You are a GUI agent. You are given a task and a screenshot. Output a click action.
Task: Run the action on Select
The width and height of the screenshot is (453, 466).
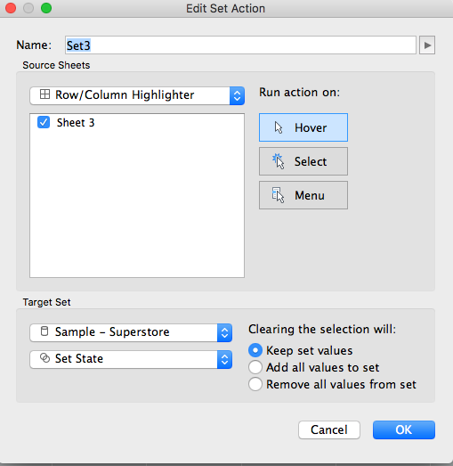[x=303, y=161]
